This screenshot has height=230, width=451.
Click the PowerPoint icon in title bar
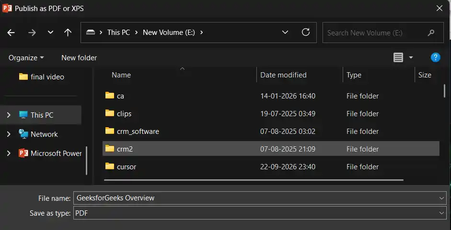pyautogui.click(x=7, y=8)
